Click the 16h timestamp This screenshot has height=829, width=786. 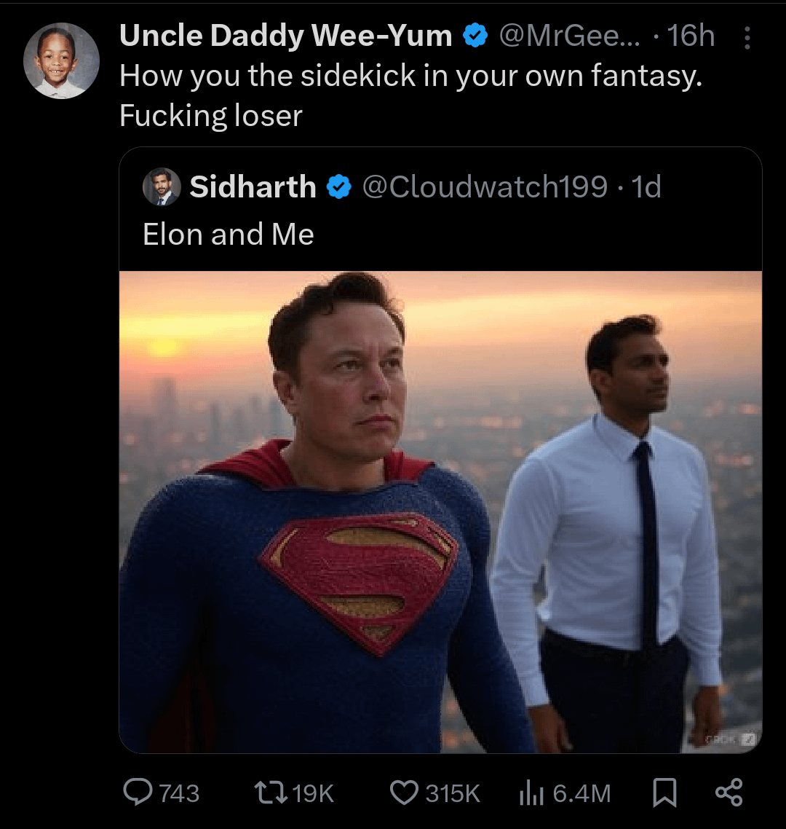pos(691,36)
